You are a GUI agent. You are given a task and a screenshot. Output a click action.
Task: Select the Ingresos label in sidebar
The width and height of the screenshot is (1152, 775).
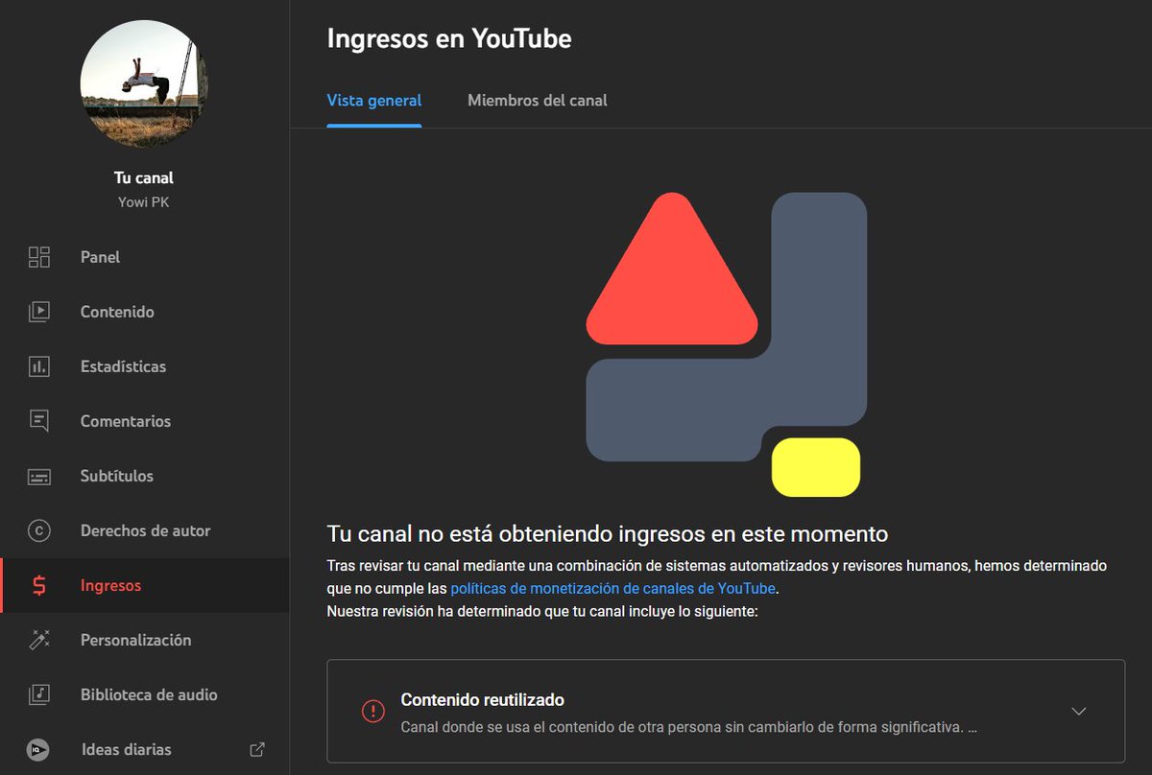(x=111, y=585)
